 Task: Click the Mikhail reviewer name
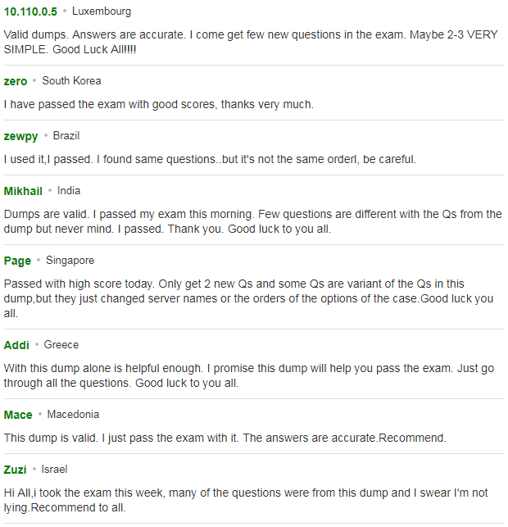pos(23,191)
